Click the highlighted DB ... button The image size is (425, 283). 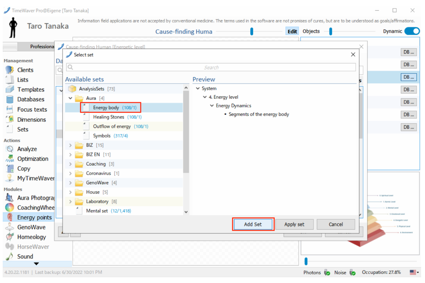tap(408, 77)
